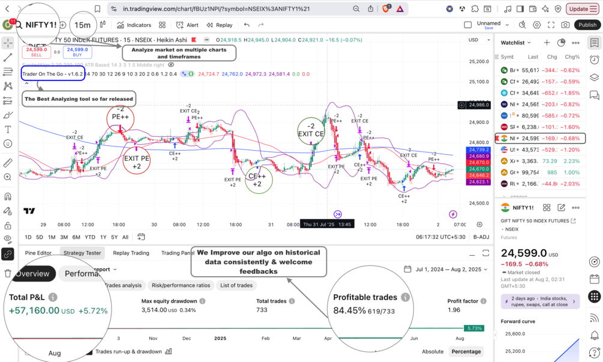Activate the zoom in tool
The height and width of the screenshot is (362, 603).
click(x=8, y=177)
